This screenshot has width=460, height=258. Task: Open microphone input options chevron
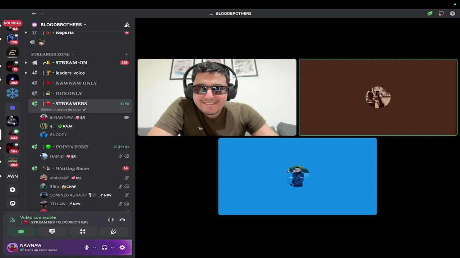[95, 248]
